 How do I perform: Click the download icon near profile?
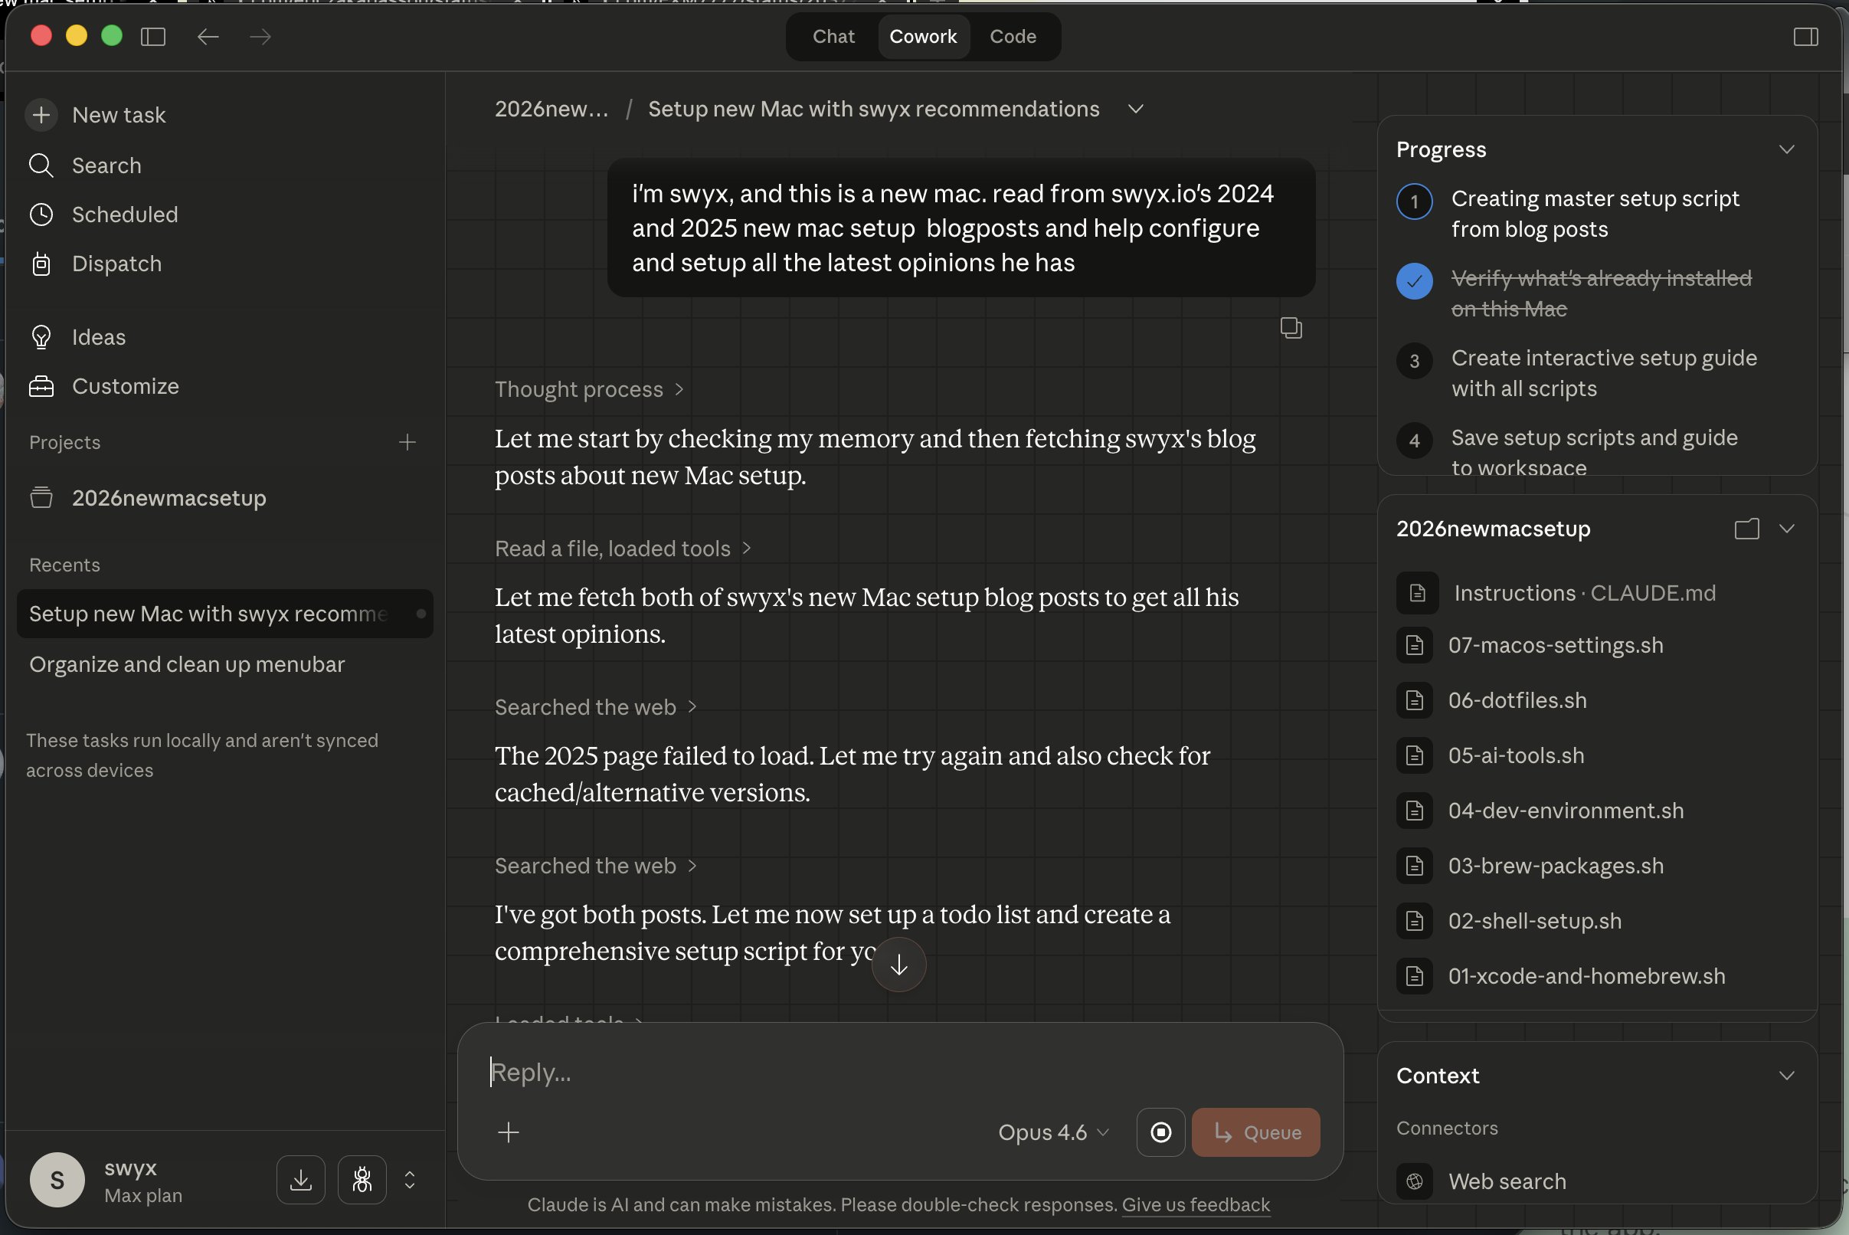click(x=301, y=1179)
